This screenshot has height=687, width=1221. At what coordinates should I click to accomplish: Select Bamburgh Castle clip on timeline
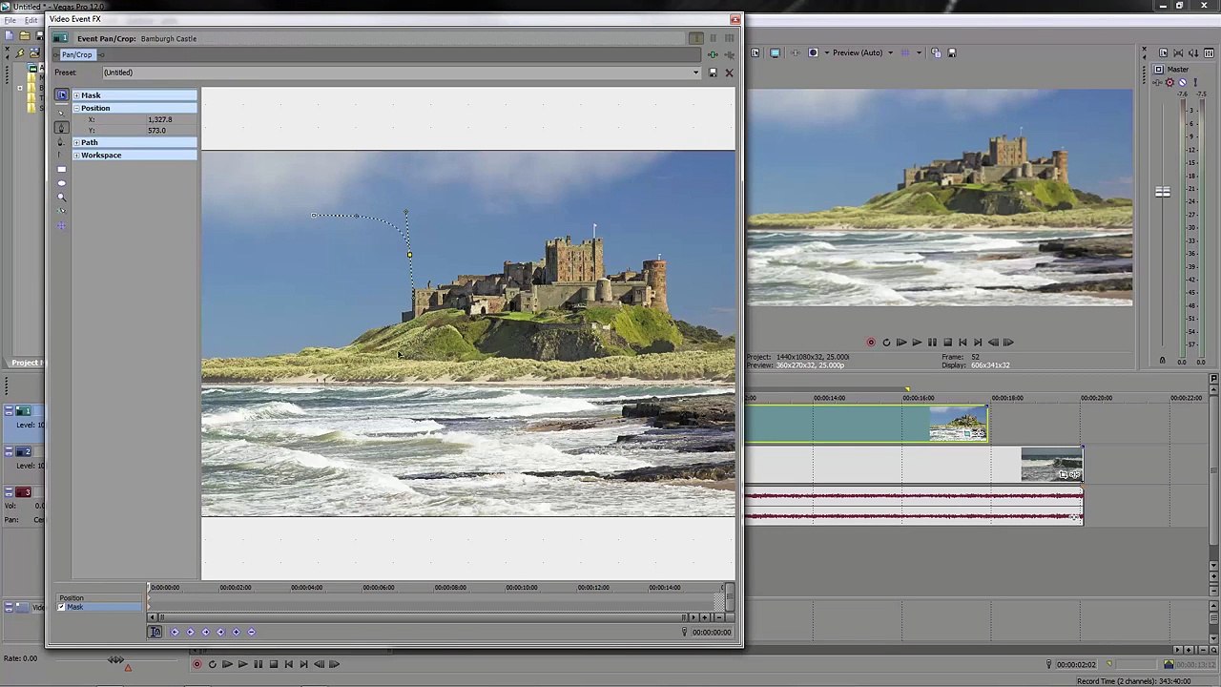coord(866,425)
